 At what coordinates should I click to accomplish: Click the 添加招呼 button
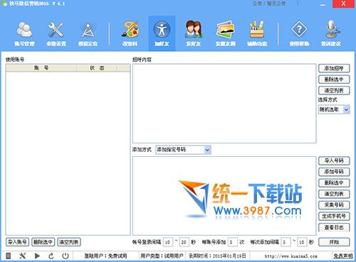pyautogui.click(x=334, y=68)
